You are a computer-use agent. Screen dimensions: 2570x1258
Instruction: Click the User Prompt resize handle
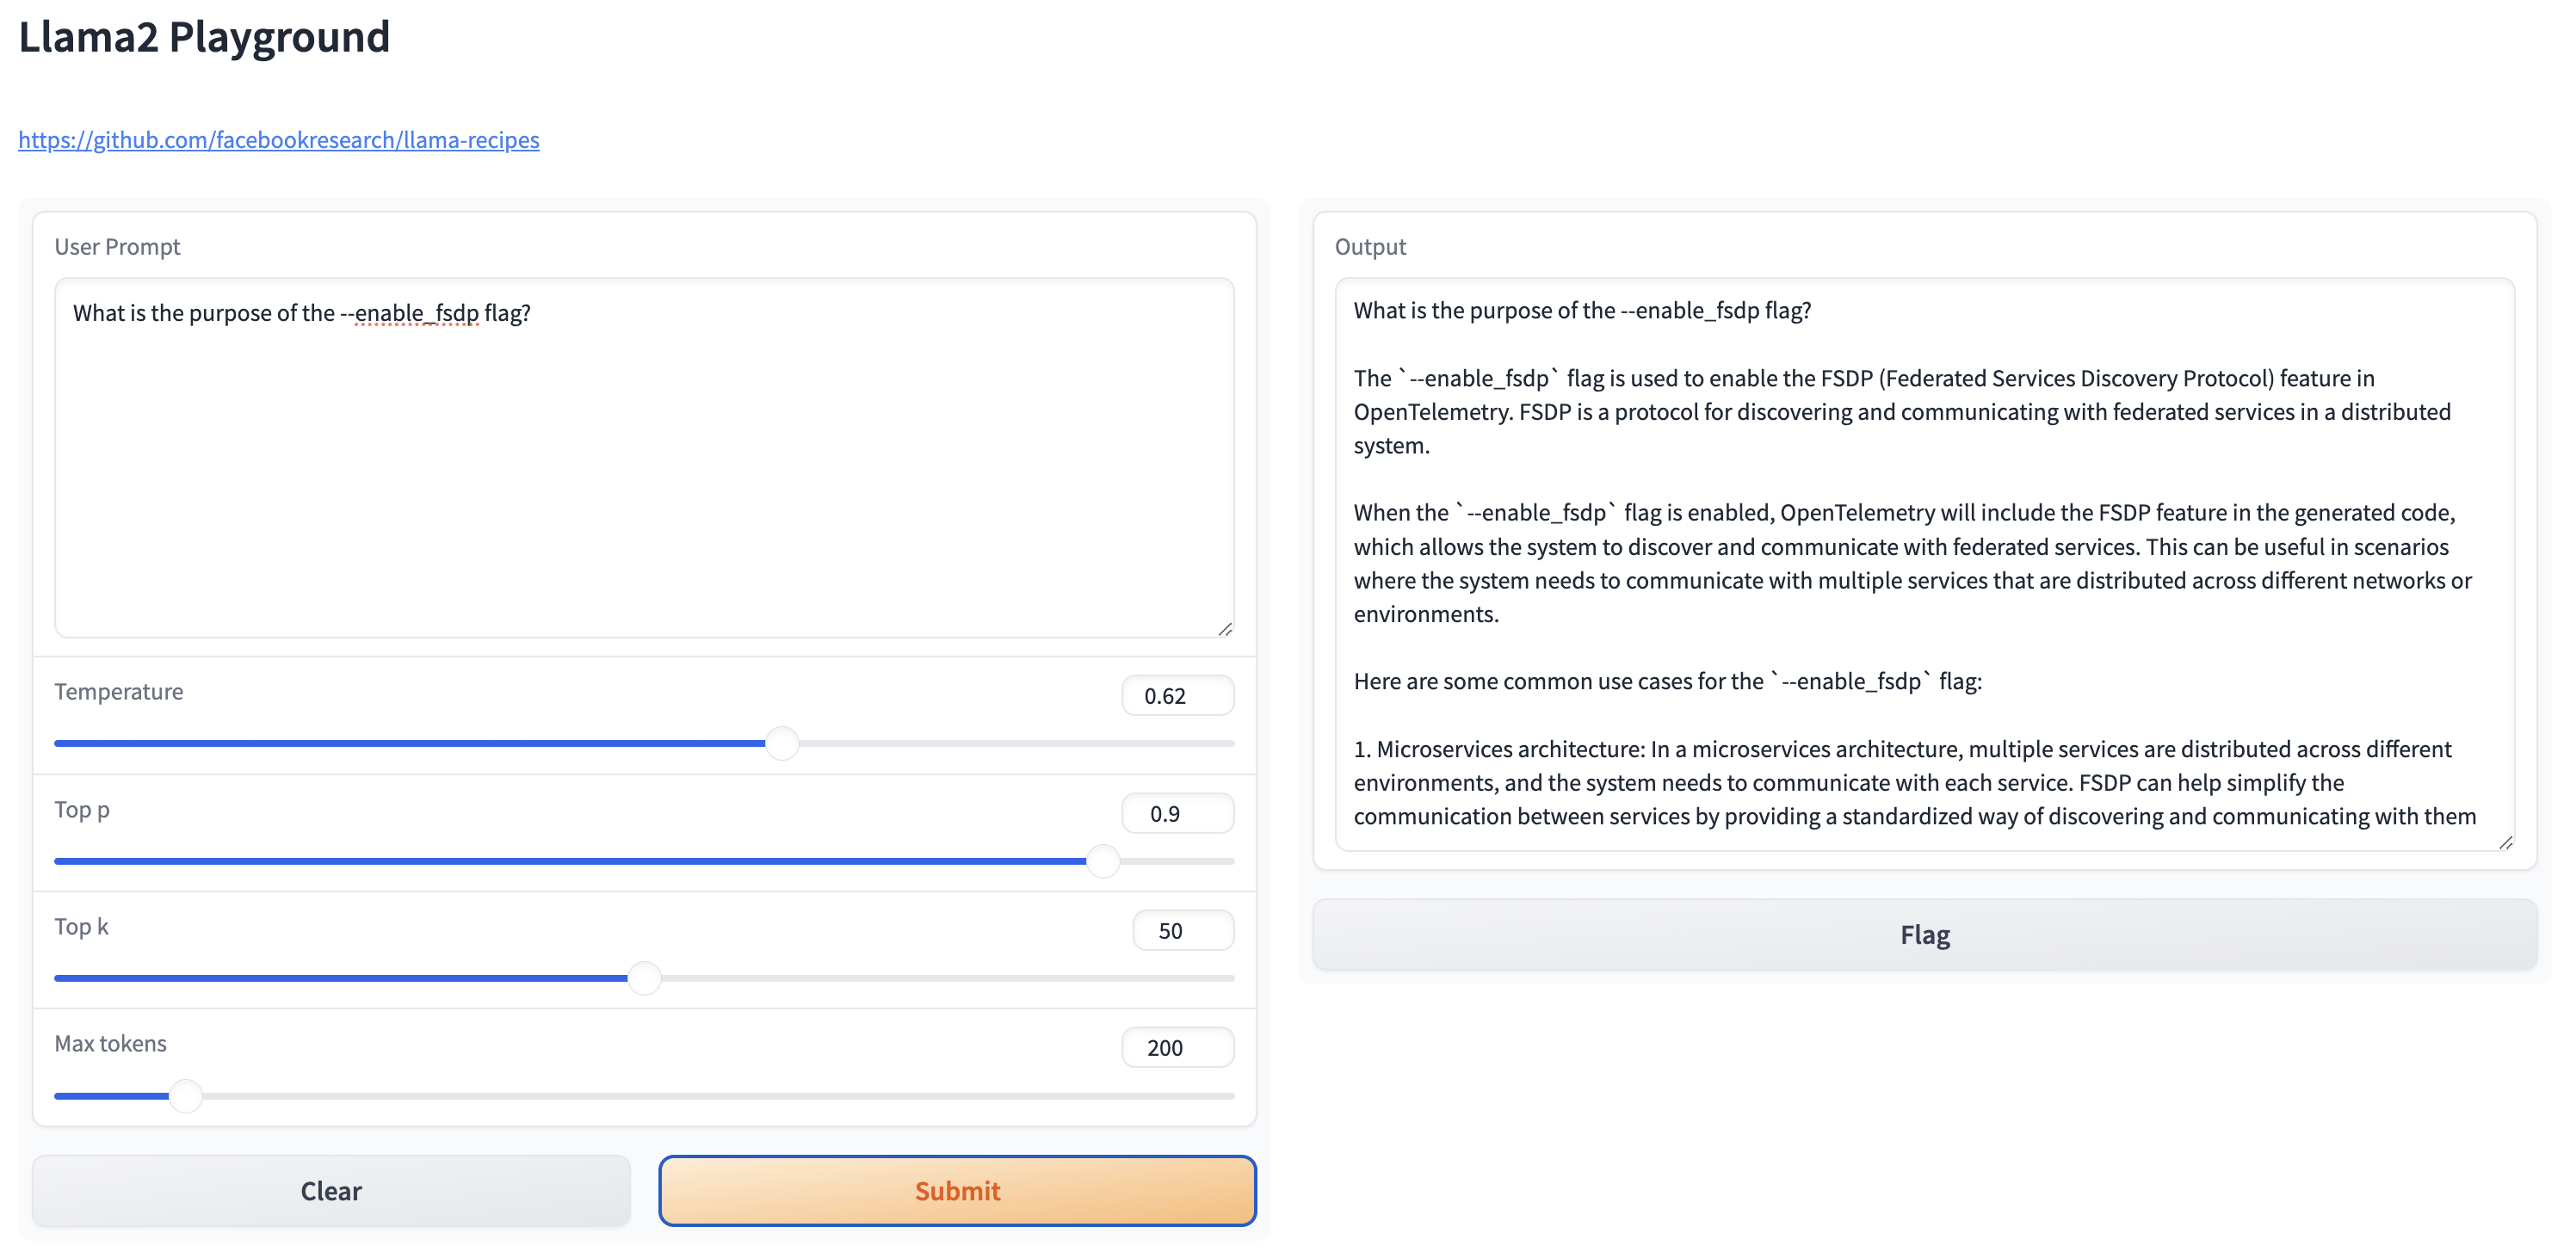click(1226, 630)
